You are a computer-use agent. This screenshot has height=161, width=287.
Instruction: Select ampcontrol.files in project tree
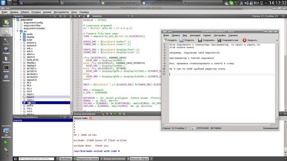pyautogui.click(x=32, y=25)
